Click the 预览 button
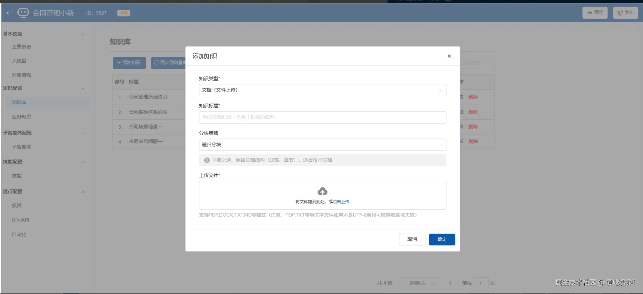643x294 pixels. (595, 13)
